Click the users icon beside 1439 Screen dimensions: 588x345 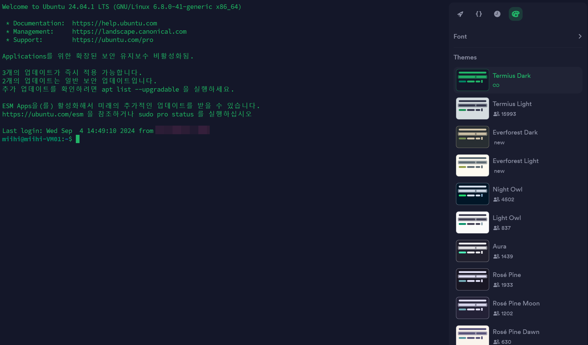[496, 256]
